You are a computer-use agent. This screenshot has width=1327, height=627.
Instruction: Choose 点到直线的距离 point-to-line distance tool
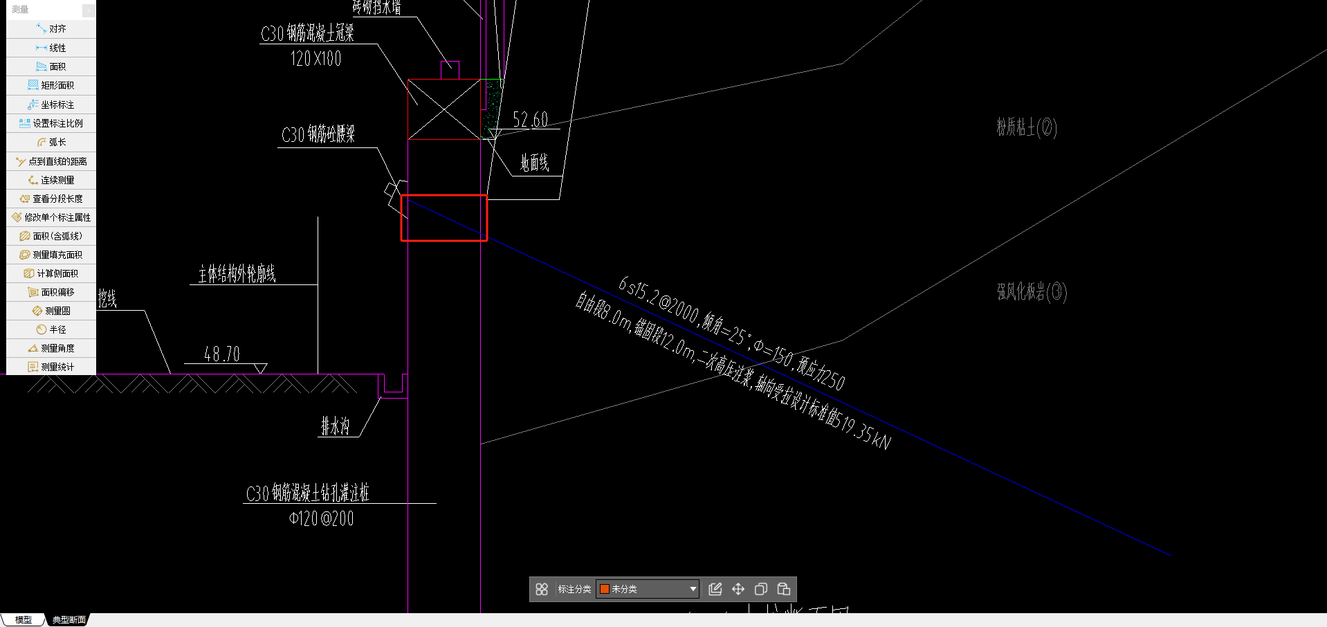(x=51, y=161)
